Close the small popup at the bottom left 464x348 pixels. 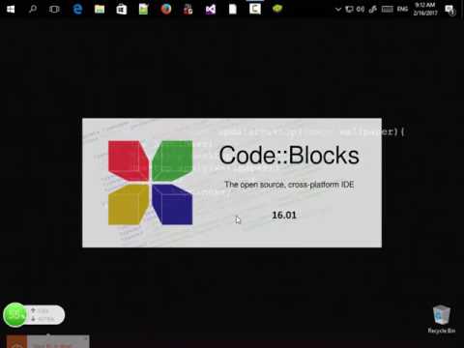pyautogui.click(x=86, y=338)
